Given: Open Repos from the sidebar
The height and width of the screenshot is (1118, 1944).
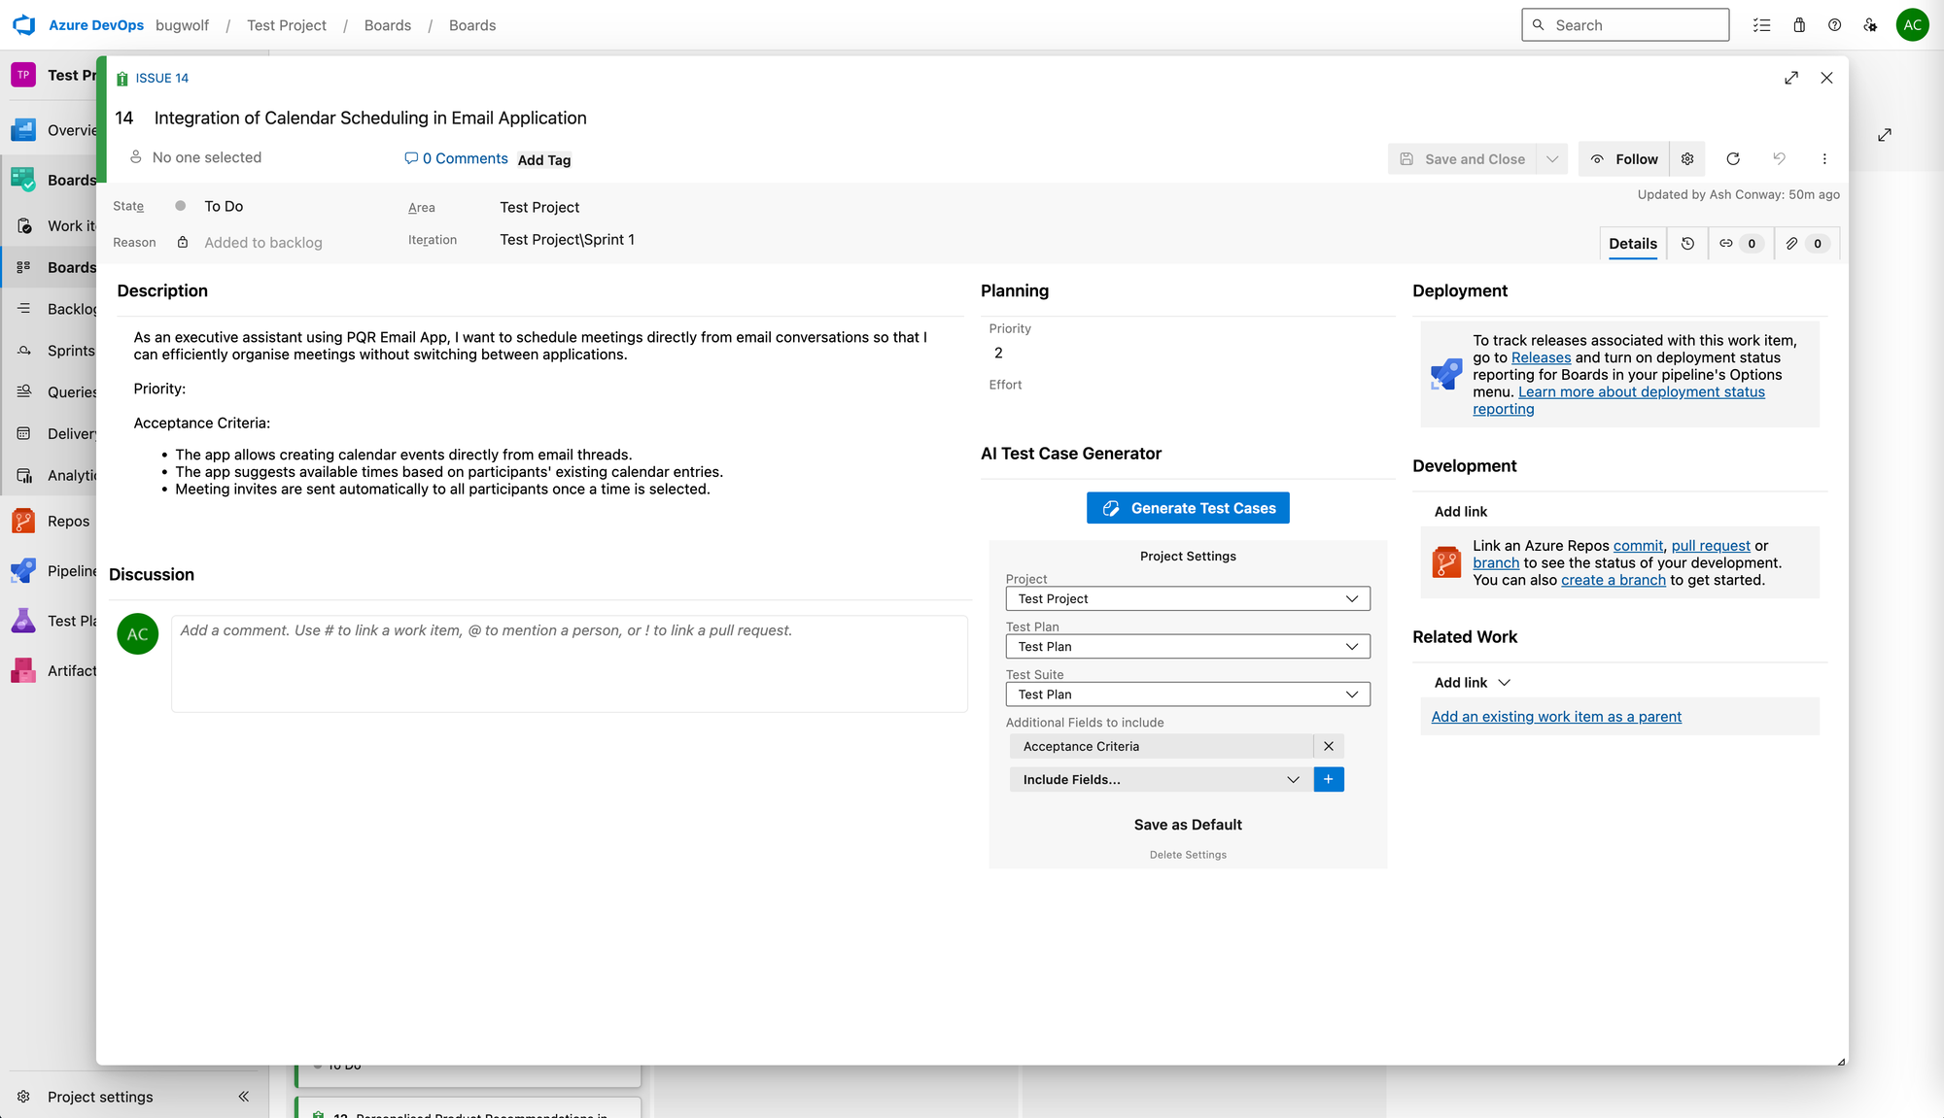Looking at the screenshot, I should tap(64, 521).
